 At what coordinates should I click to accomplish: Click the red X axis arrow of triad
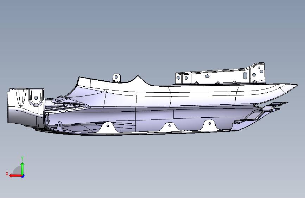(x=15, y=176)
